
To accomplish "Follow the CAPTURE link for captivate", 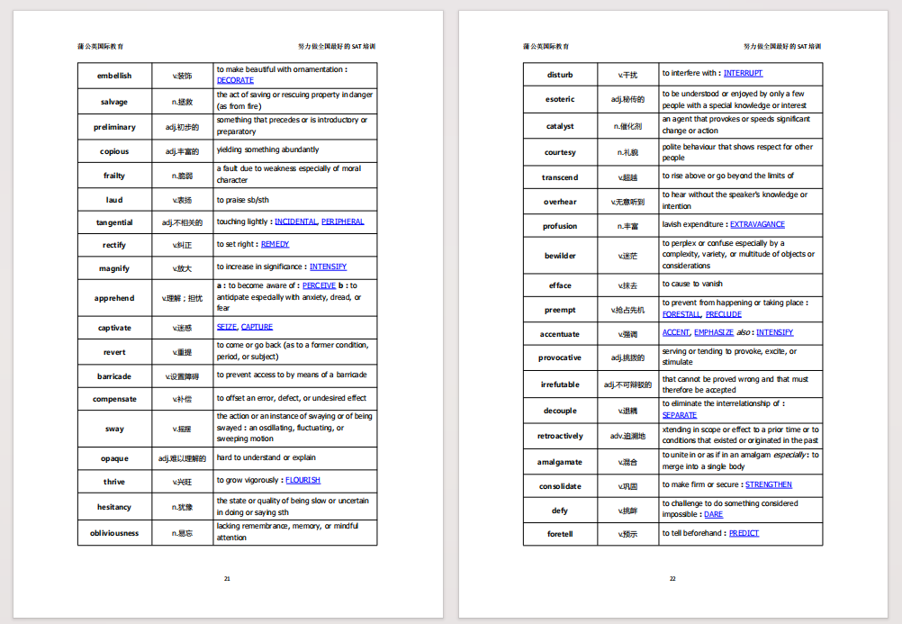I will (257, 327).
